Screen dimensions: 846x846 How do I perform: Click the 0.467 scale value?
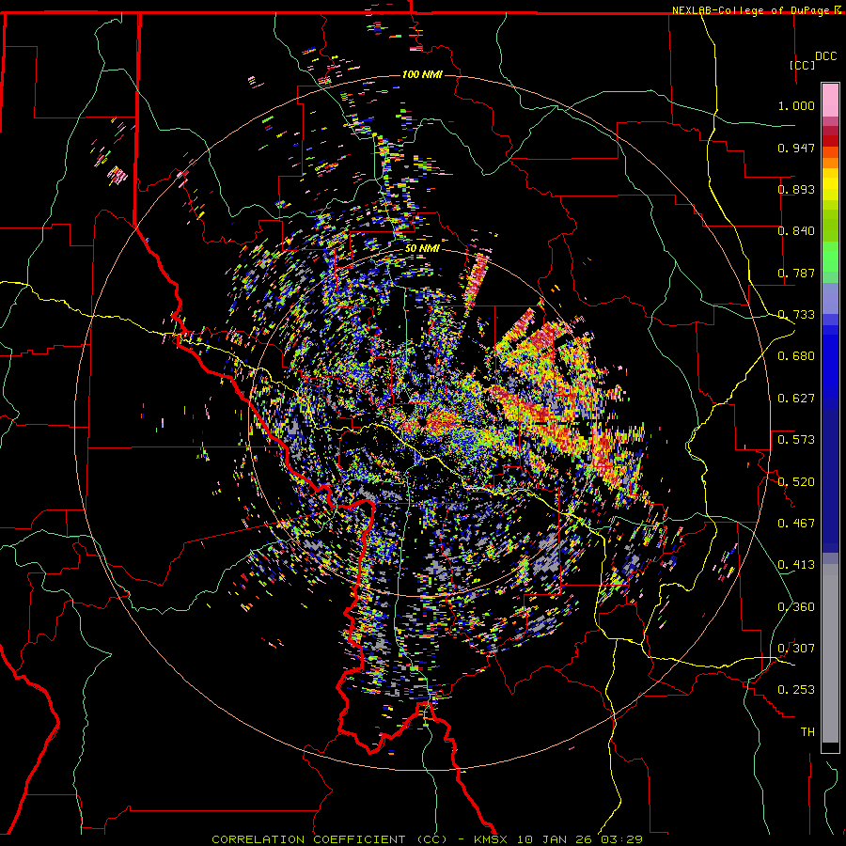tap(796, 524)
